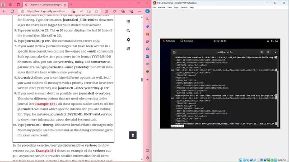Viewport: 289px width, 162px height.
Task: Open the Edge sidebar Games icon
Action: [147, 42]
